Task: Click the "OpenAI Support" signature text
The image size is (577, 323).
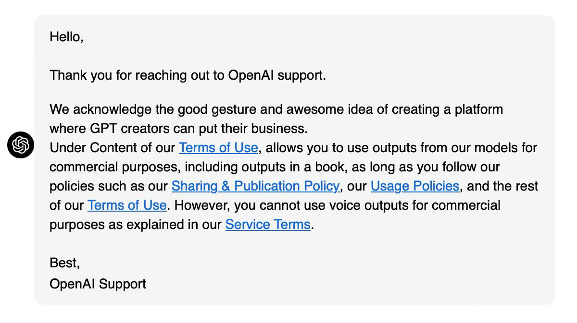Action: (x=98, y=284)
